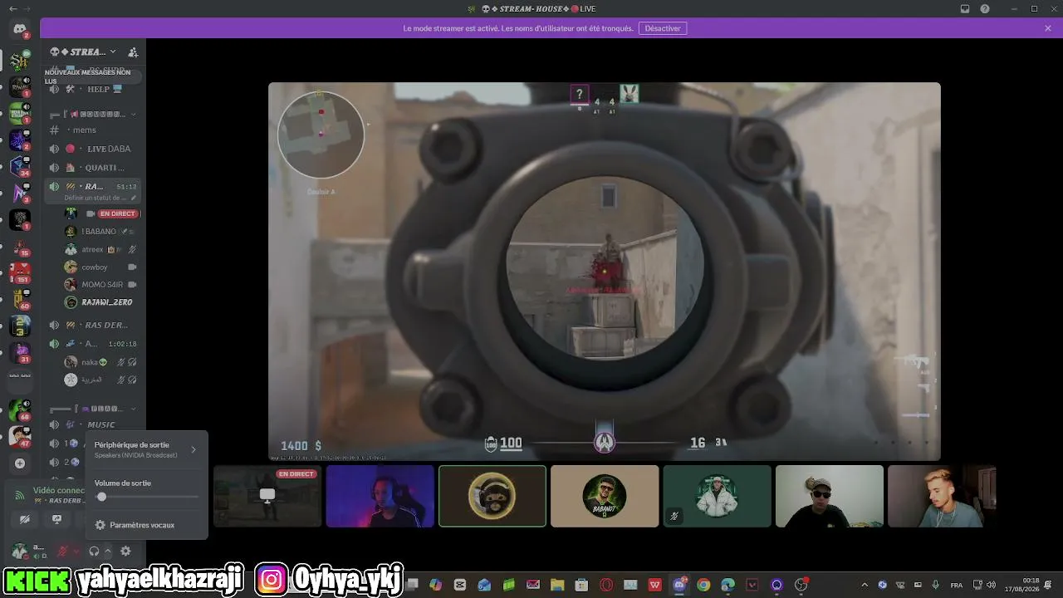Screen dimensions: 1063x598
Task: Open Opera browser from the taskbar
Action: pyautogui.click(x=606, y=585)
